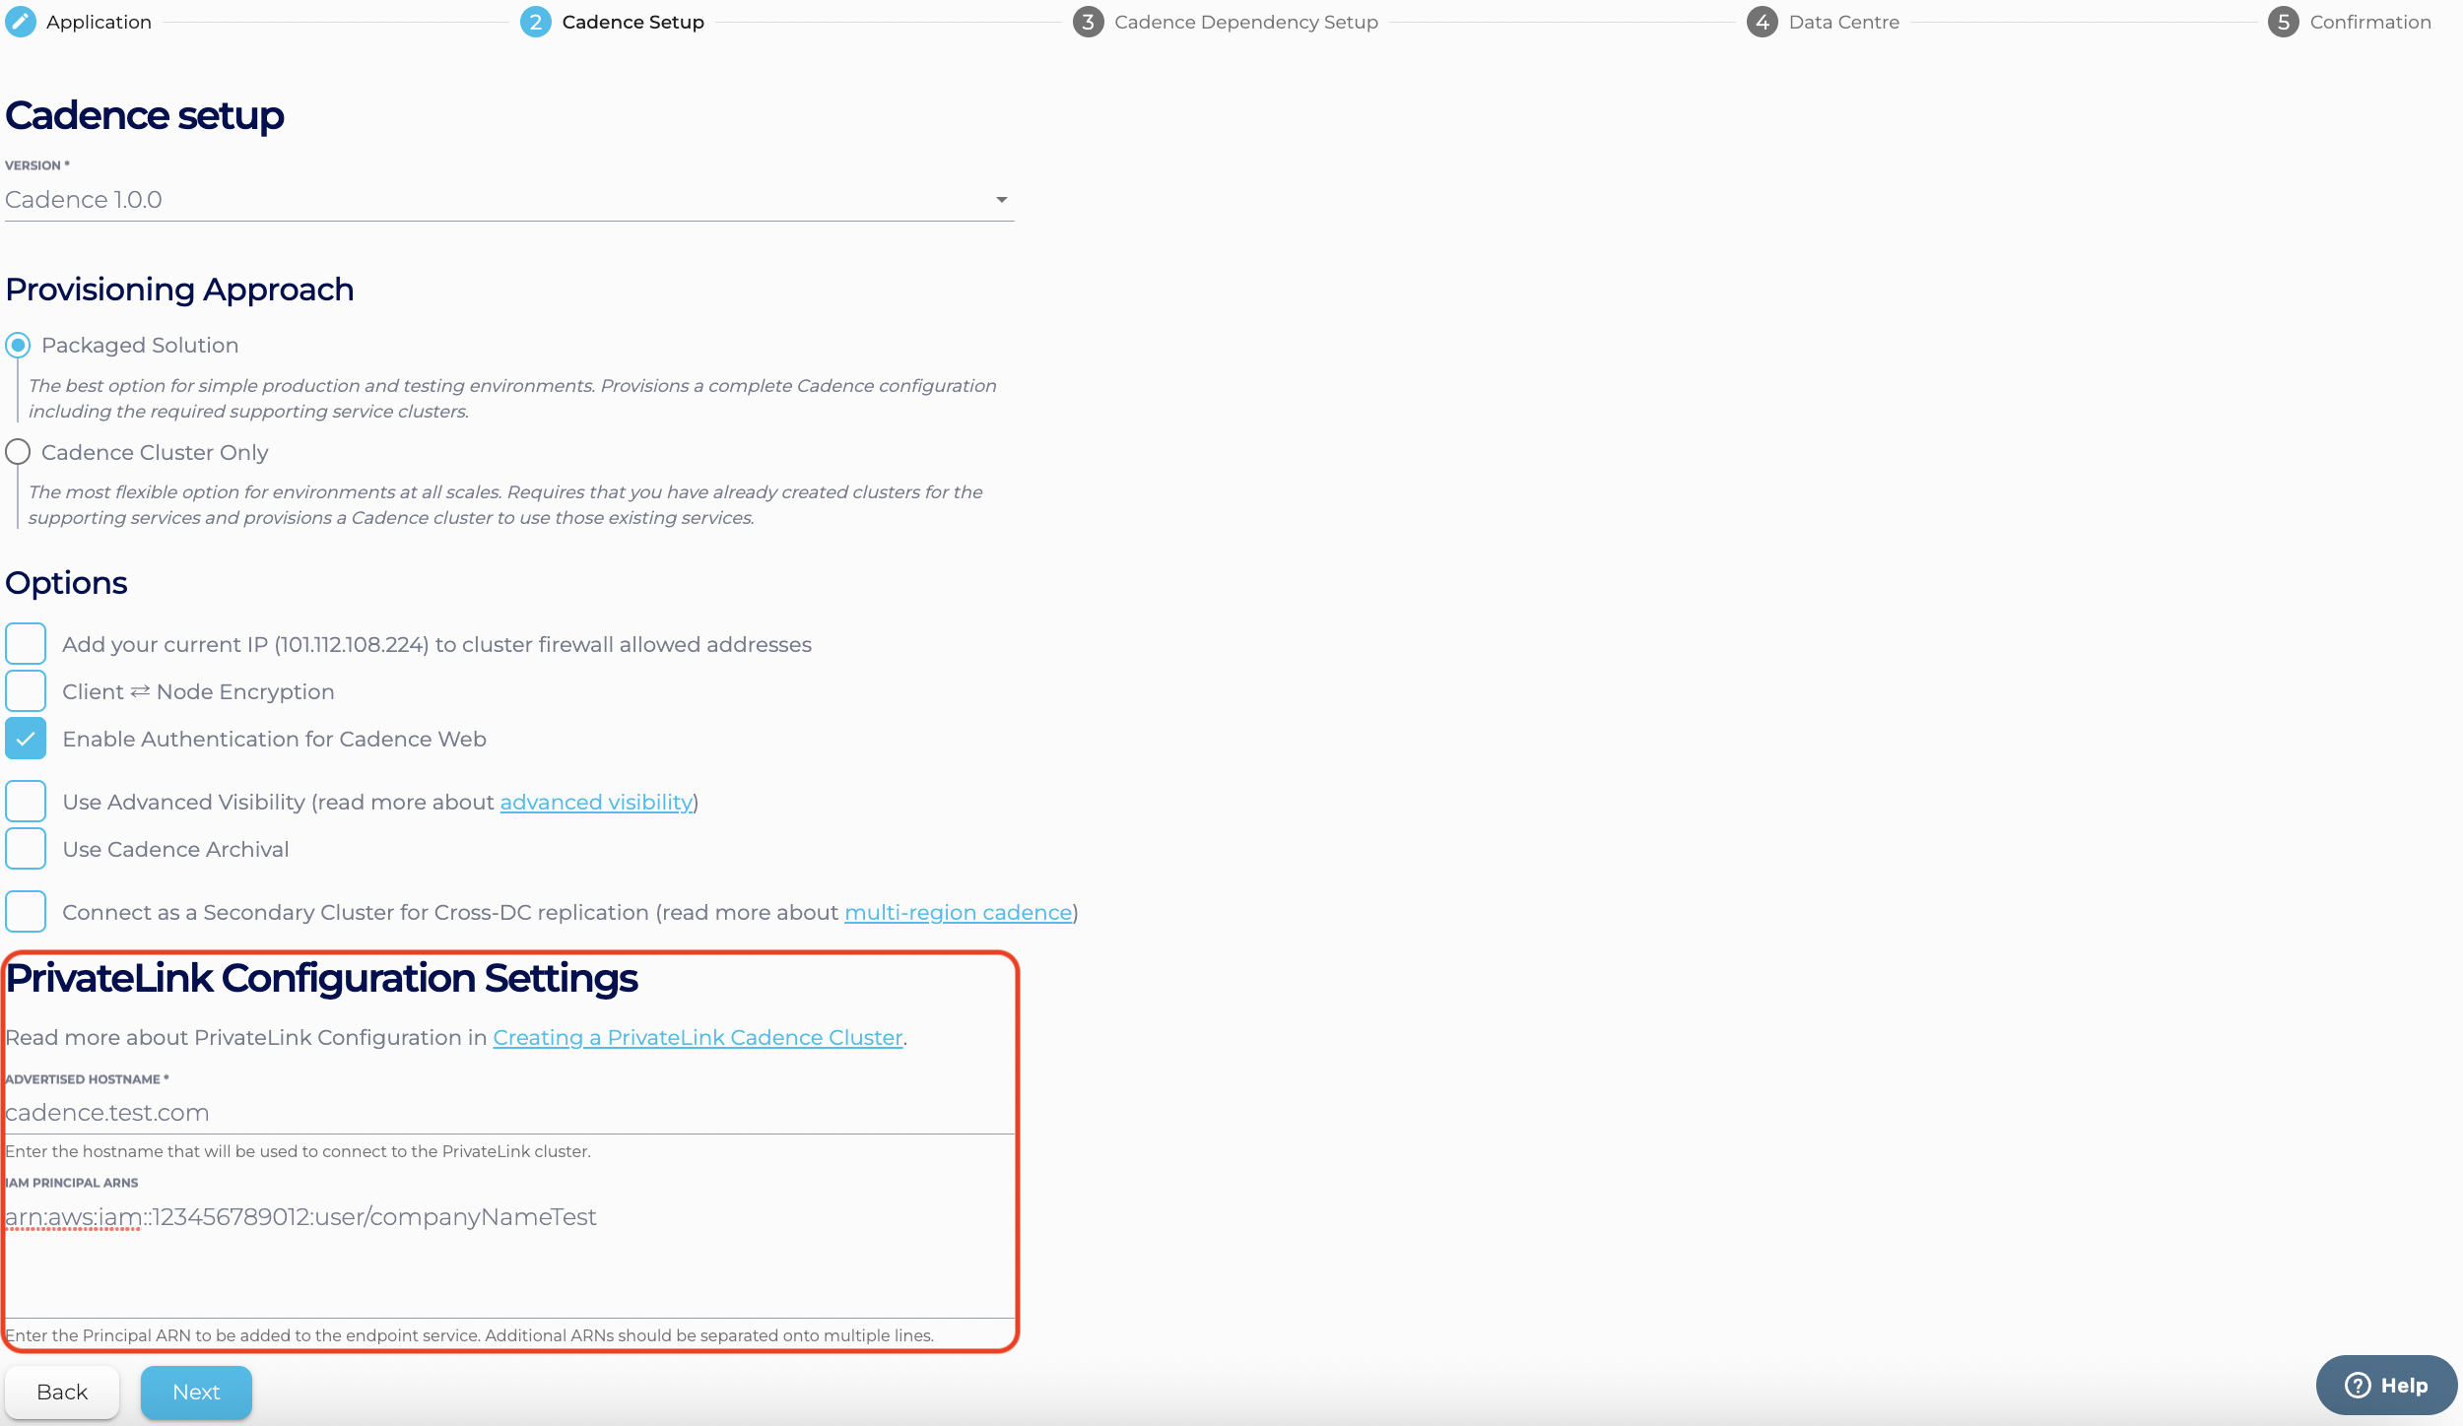Disable Authentication for Cadence Web

[26, 739]
